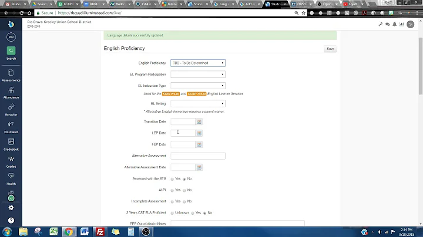Viewport: 423px width, 237px height.
Task: Switch to the Add browser tab
Action: (x=250, y=4)
